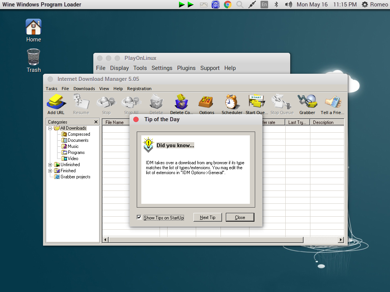Image resolution: width=390 pixels, height=292 pixels.
Task: Collapse the All Downloads tree node
Action: point(50,128)
